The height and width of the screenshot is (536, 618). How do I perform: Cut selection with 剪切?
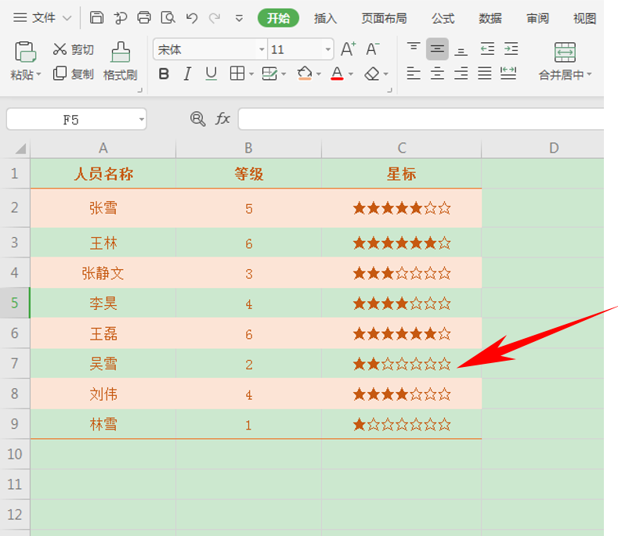(x=74, y=49)
